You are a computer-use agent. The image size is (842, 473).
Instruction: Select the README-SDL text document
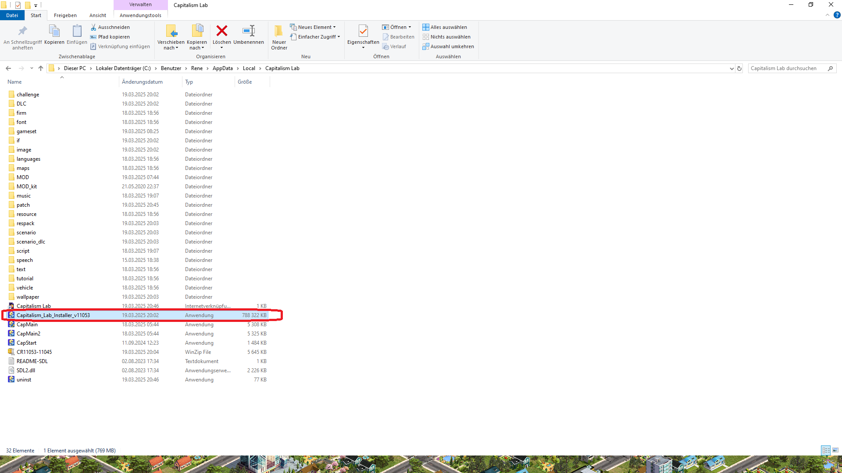pos(137,361)
